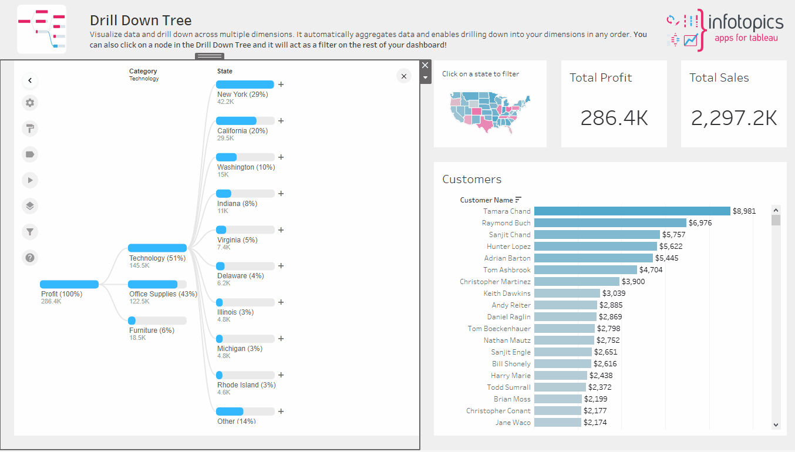Click the sort icon beside Customer Name
This screenshot has height=452, width=795.
tap(518, 200)
